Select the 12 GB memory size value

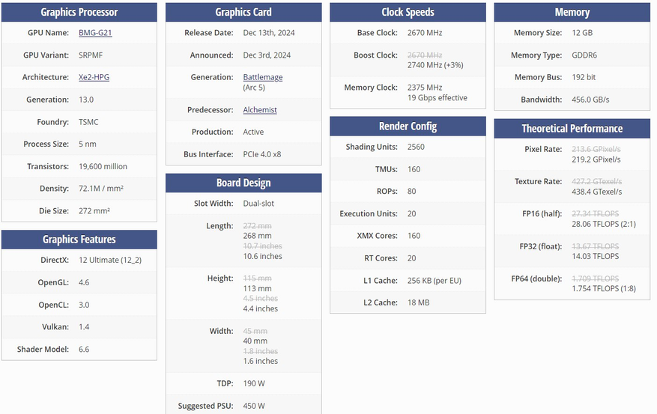[582, 33]
